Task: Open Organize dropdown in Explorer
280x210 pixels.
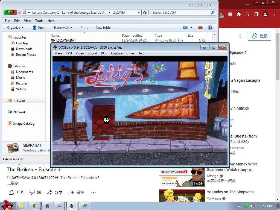Action: 15,28
